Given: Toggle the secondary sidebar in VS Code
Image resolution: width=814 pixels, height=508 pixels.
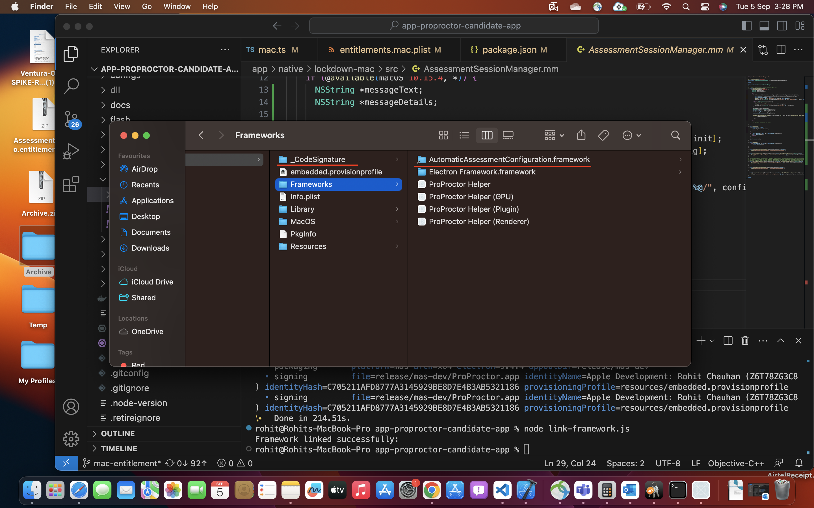Looking at the screenshot, I should (x=782, y=25).
